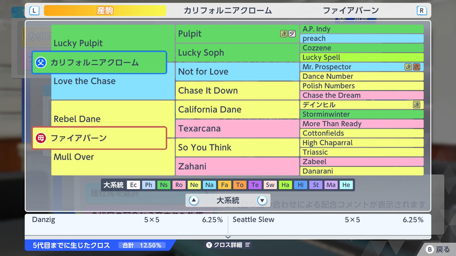Click the Chase the Dream entry

point(362,95)
